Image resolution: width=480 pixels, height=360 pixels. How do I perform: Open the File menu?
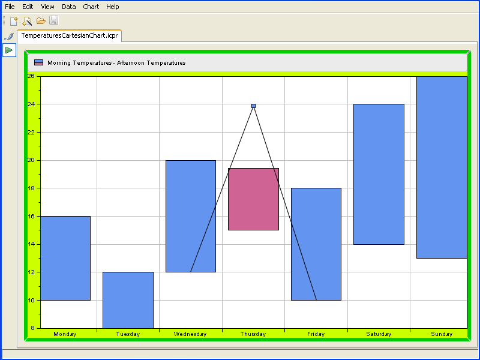pos(10,7)
